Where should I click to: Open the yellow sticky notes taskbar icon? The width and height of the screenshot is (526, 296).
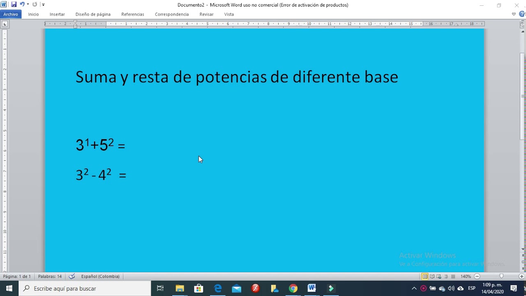pos(274,288)
